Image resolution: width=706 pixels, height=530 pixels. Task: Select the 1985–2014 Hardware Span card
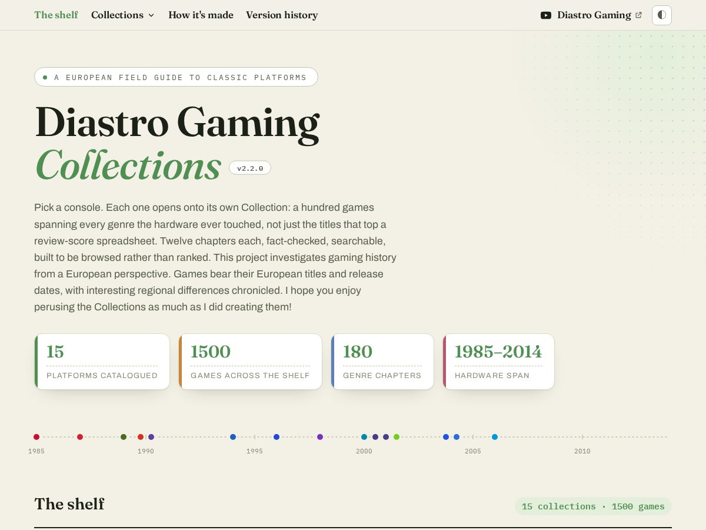[x=499, y=362]
